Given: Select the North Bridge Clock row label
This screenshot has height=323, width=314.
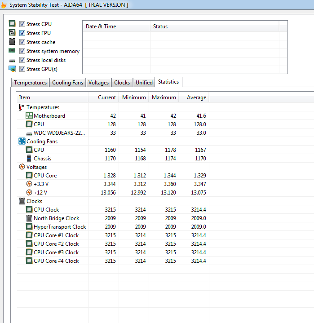Looking at the screenshot, I should click(x=57, y=218).
